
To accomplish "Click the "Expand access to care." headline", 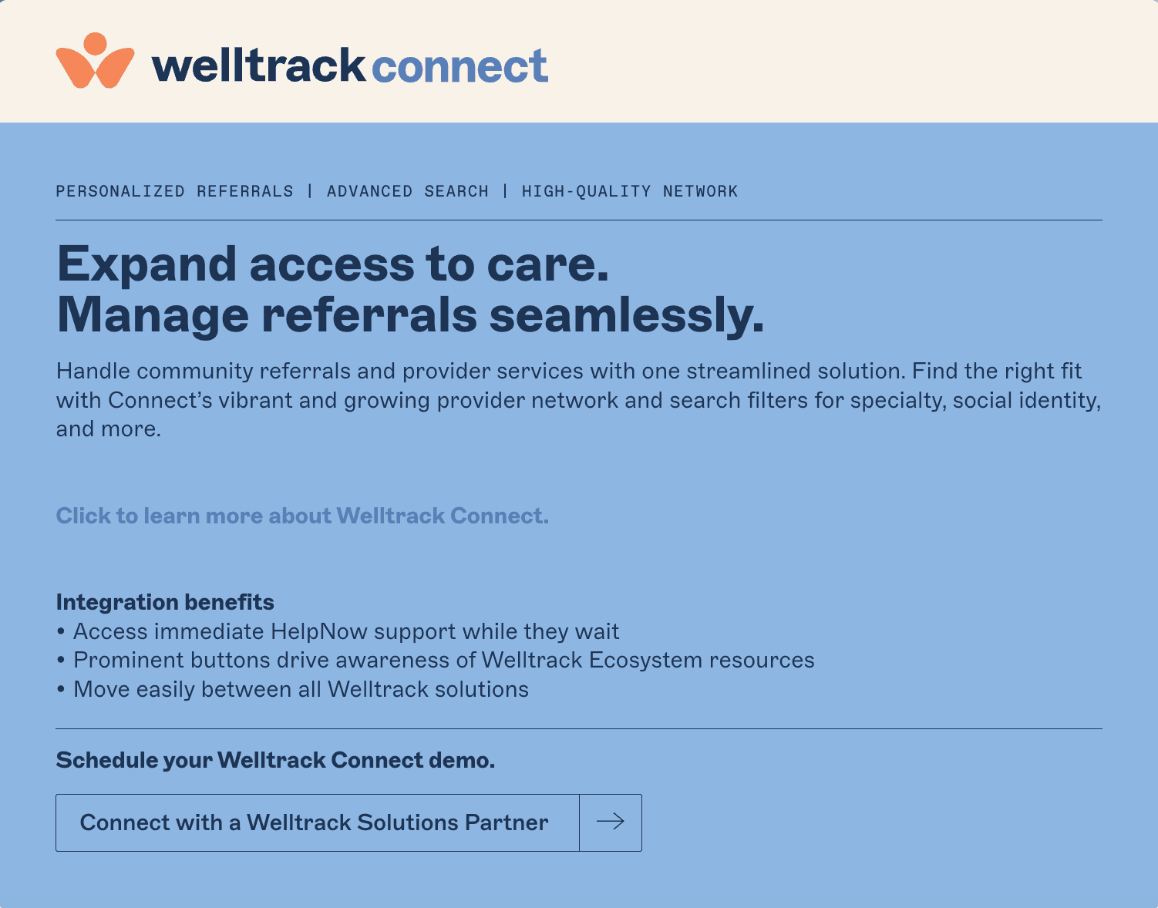I will tap(332, 264).
